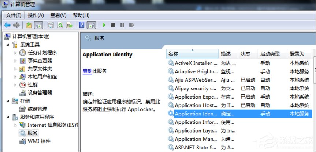Image resolution: width=316 pixels, height=152 pixels.
Task: Select 计算机管理(本地) root tree item
Action: [31, 37]
